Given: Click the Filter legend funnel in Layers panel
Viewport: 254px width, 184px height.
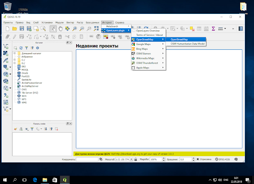Looking at the screenshot, I should point(32,129).
